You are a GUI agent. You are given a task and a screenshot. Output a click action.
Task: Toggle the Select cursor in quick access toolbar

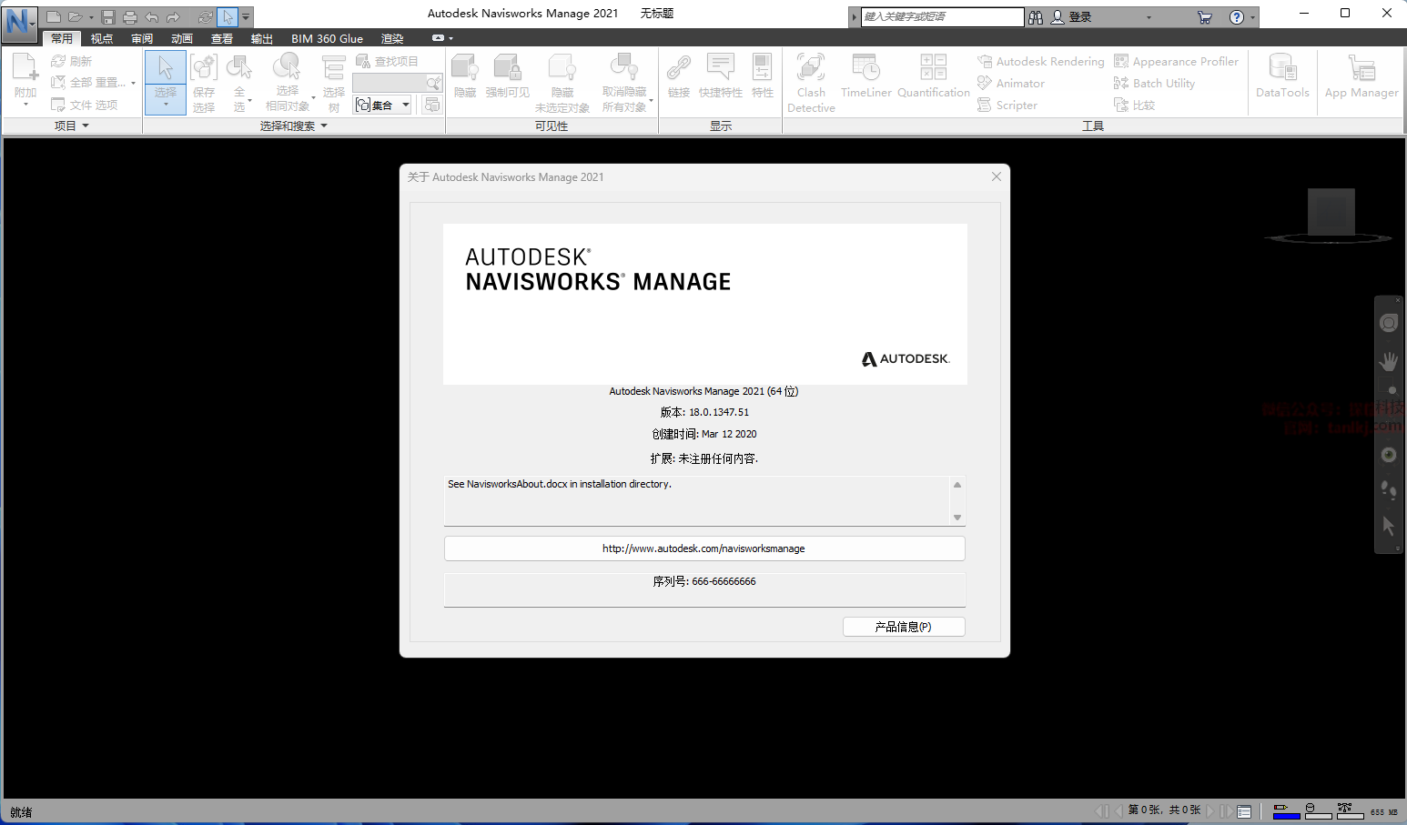(x=228, y=17)
